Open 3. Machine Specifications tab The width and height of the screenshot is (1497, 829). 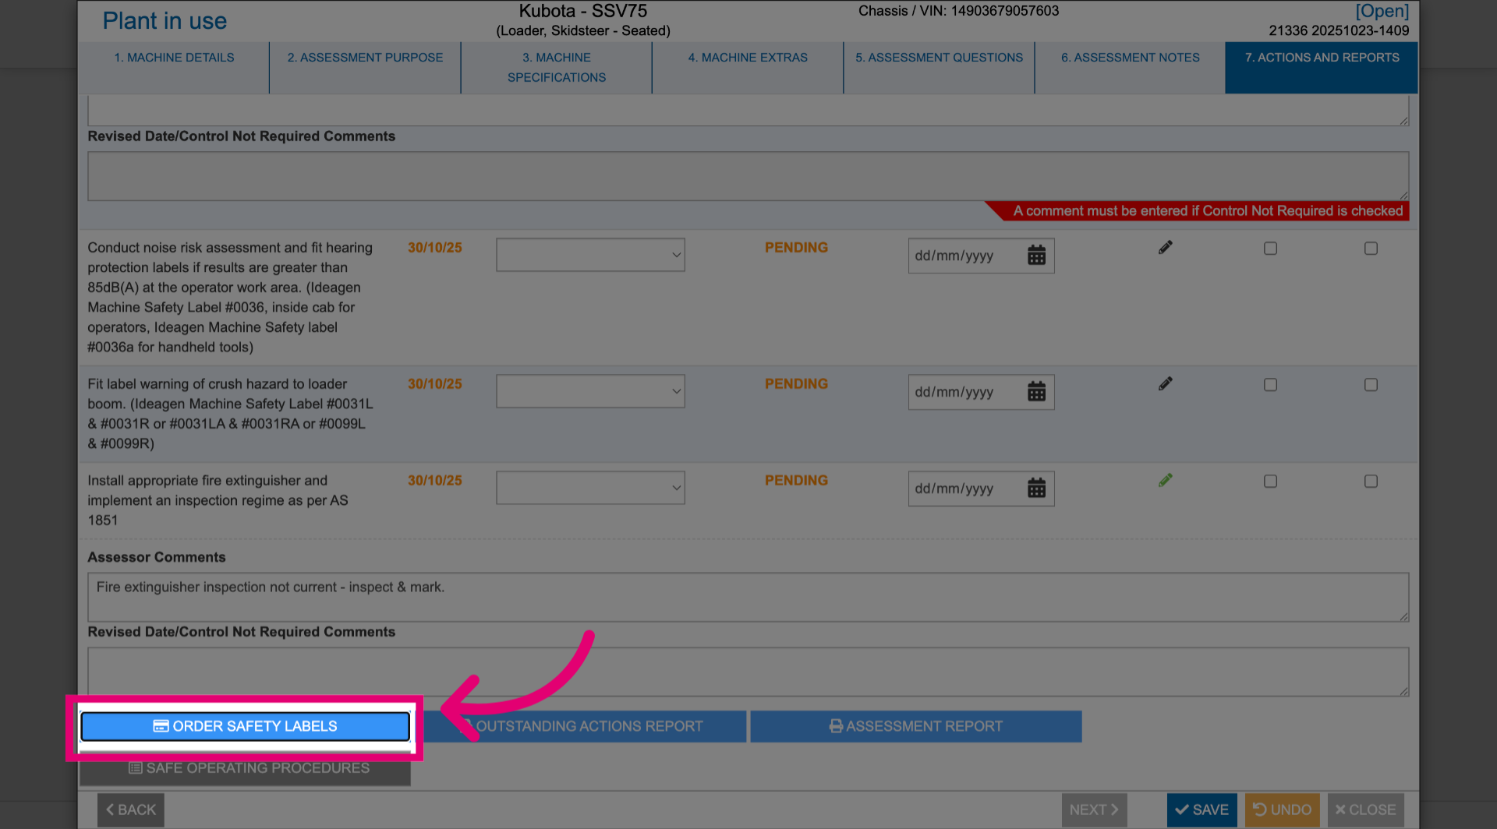557,68
